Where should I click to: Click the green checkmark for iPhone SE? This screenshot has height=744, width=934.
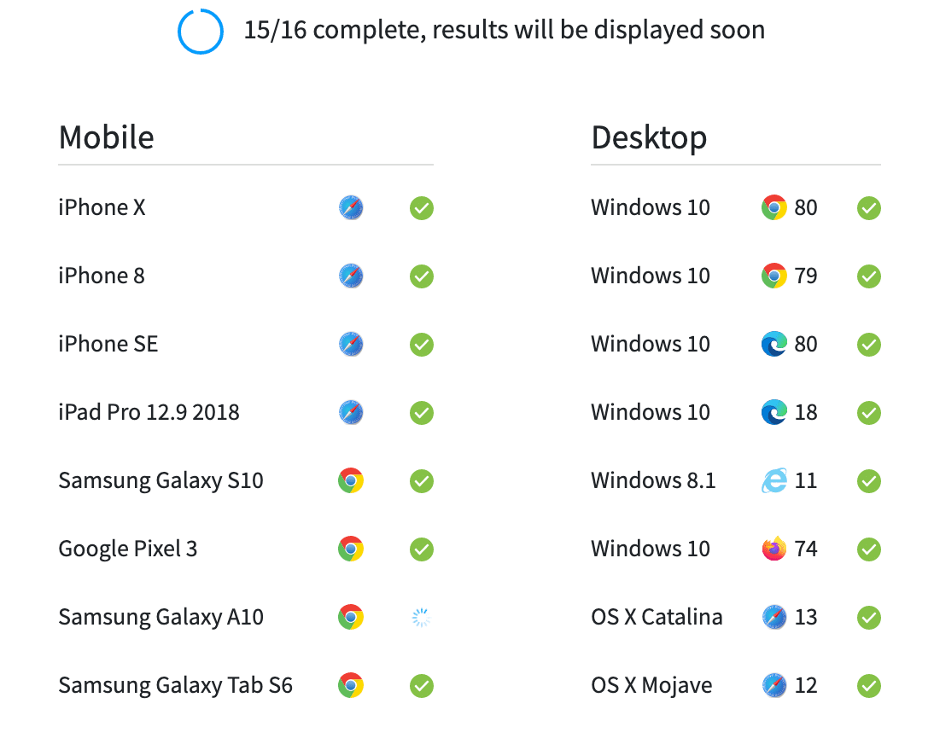click(x=422, y=345)
